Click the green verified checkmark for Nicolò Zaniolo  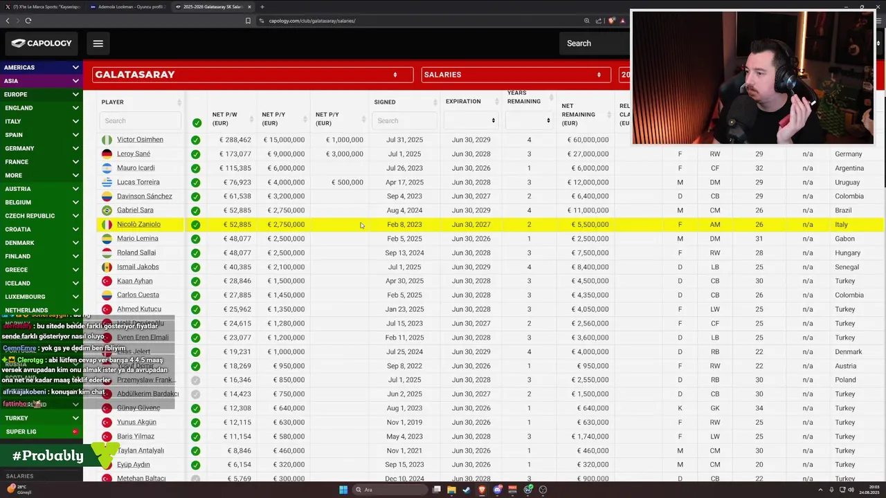[196, 225]
